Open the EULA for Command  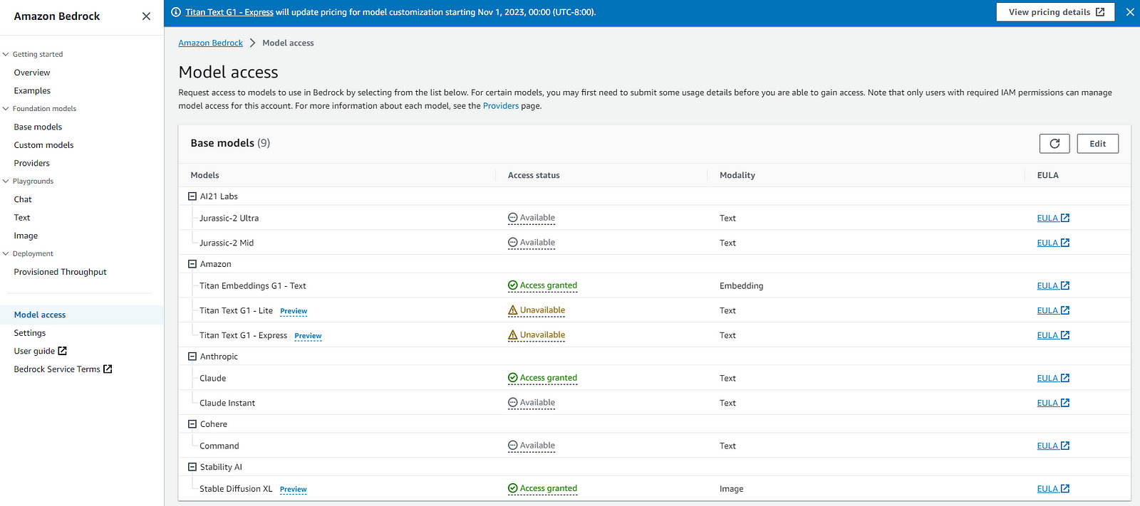click(x=1053, y=446)
